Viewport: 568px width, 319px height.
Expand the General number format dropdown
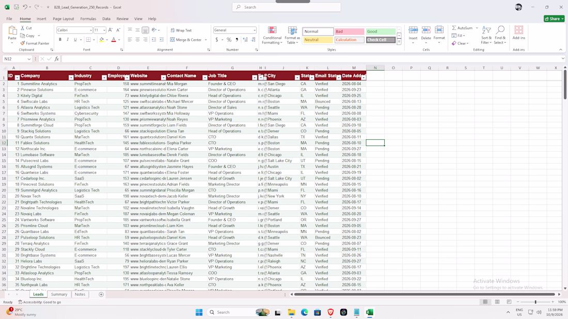pos(254,30)
